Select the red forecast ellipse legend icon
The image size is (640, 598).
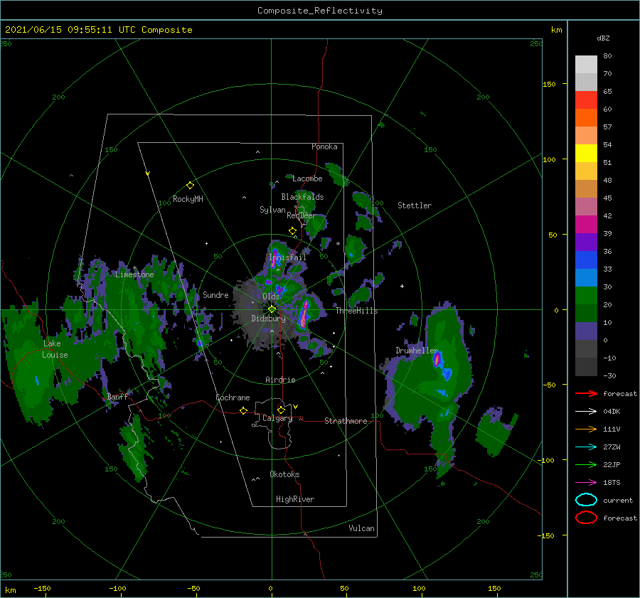[x=586, y=518]
